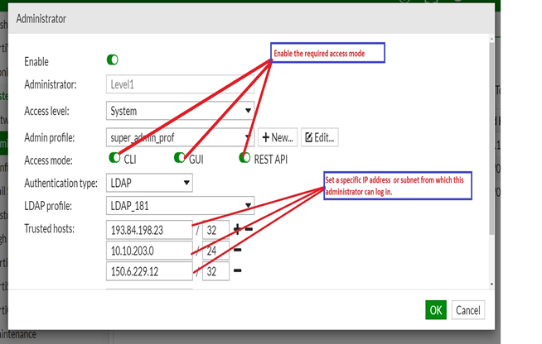Remove the 193.84.198.23 trusted host with minus icon
The width and height of the screenshot is (542, 344).
pos(248,228)
